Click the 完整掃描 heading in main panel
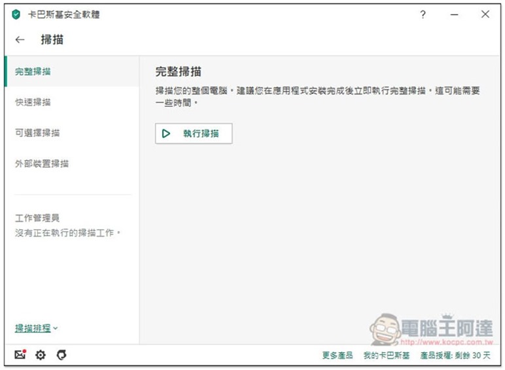505x370 pixels. [x=179, y=71]
